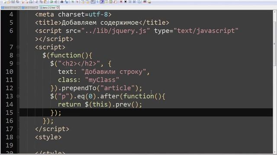Click the Close document toolbar icon
Viewport: 277px width, 155px height.
click(23, 2)
